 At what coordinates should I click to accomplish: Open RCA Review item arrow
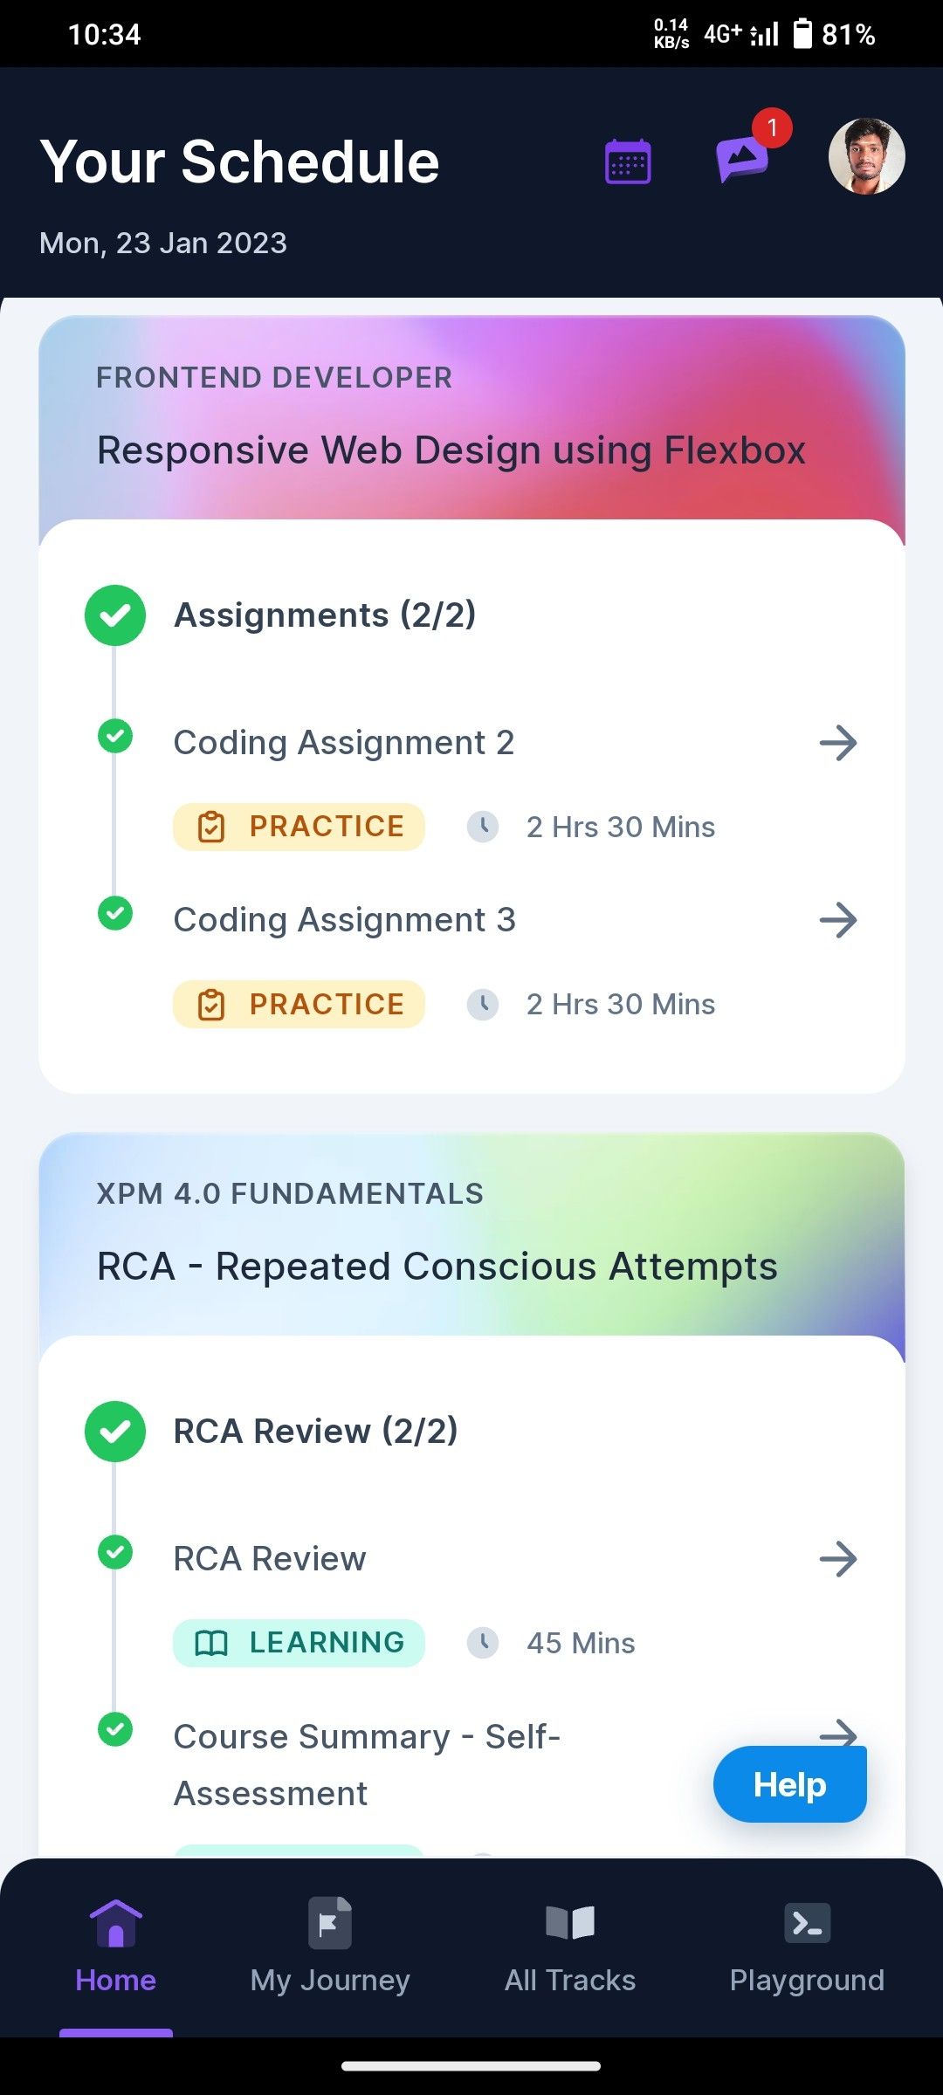coord(838,1559)
